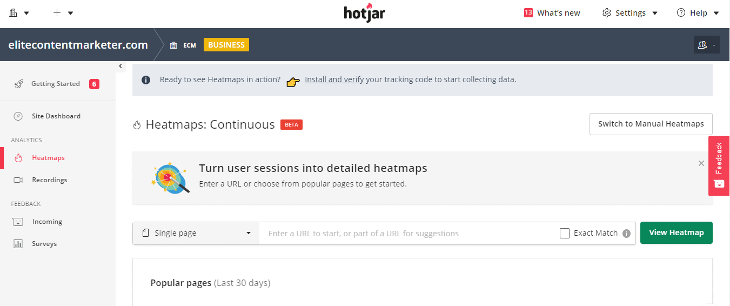Go to Site Dashboard
This screenshot has width=730, height=306.
(x=56, y=116)
